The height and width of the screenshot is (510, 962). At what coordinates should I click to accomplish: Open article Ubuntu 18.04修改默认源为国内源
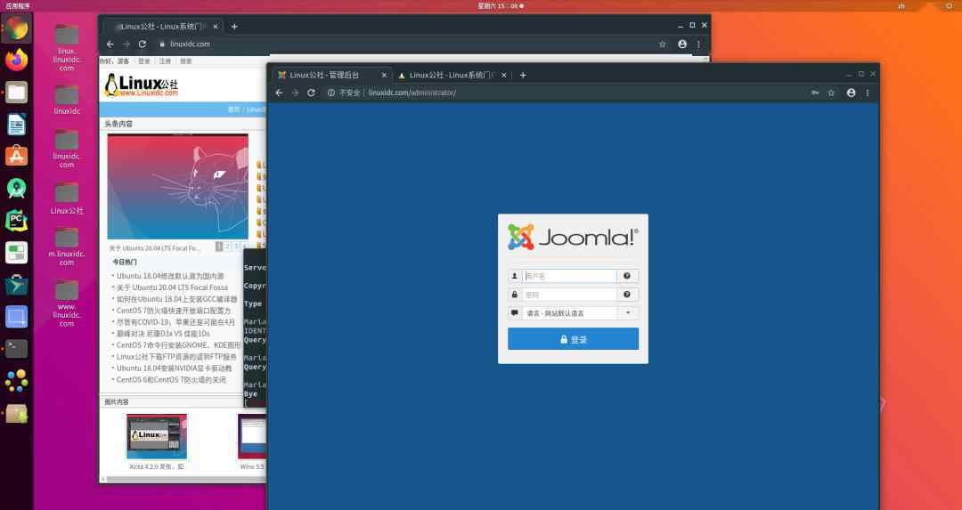170,276
